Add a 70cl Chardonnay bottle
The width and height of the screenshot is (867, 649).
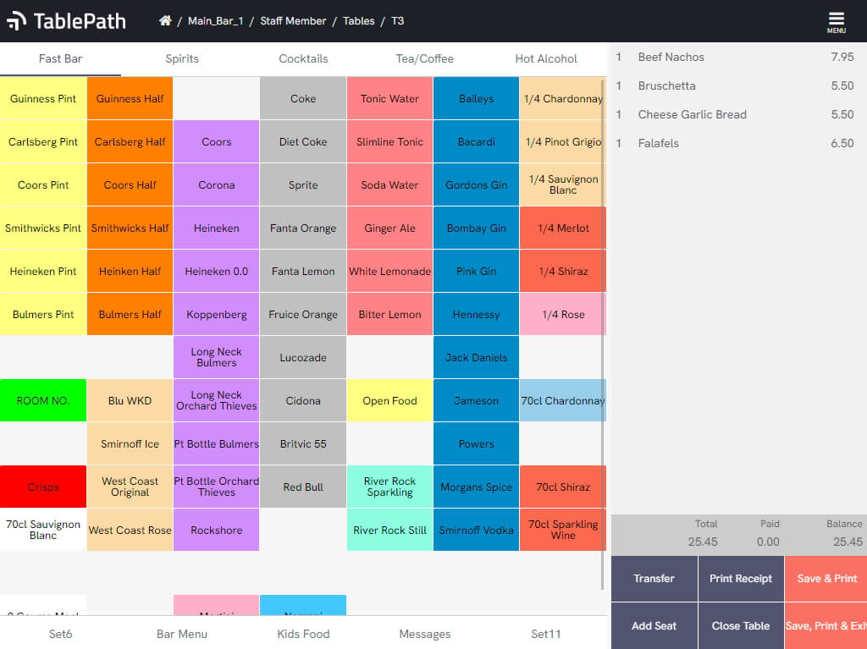point(563,400)
